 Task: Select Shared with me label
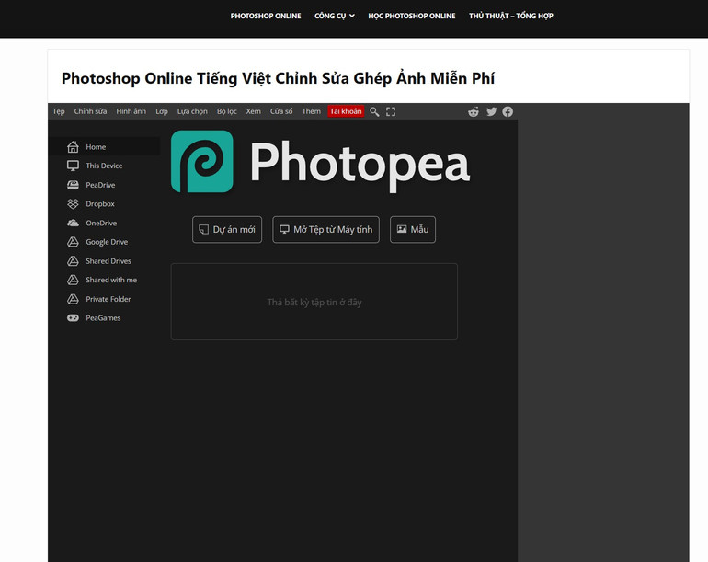[x=111, y=280]
